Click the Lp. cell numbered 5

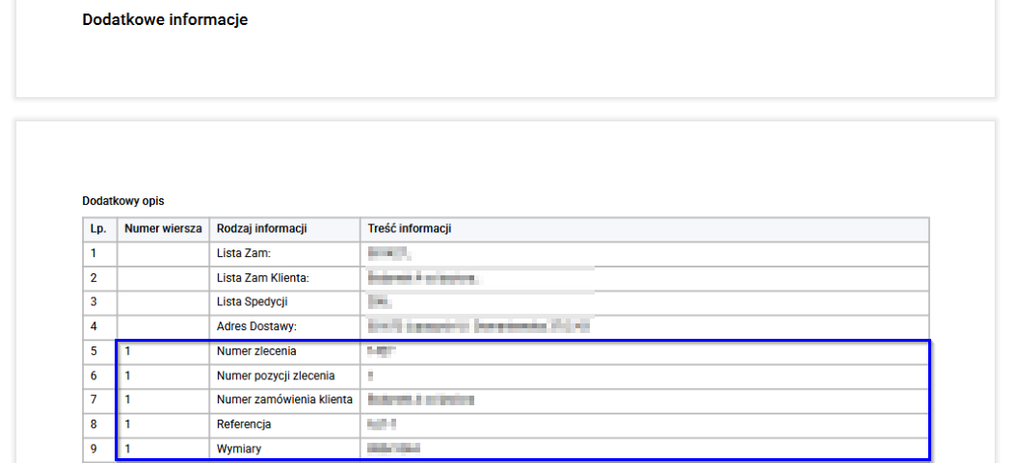point(100,351)
